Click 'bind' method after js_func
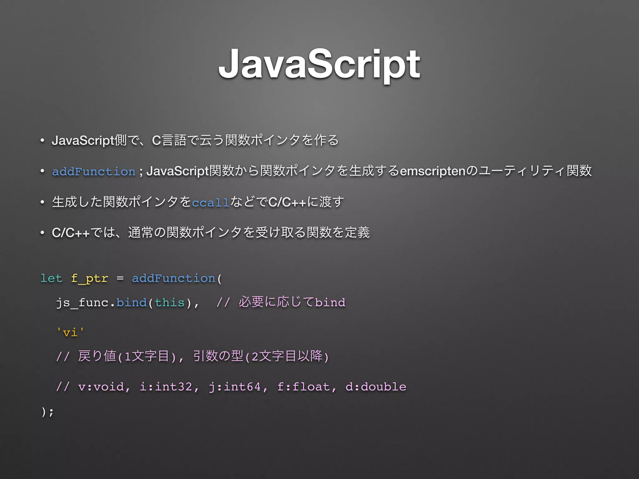This screenshot has width=639, height=479. (x=131, y=302)
